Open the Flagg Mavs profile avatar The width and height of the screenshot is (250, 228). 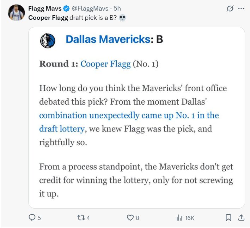point(16,13)
